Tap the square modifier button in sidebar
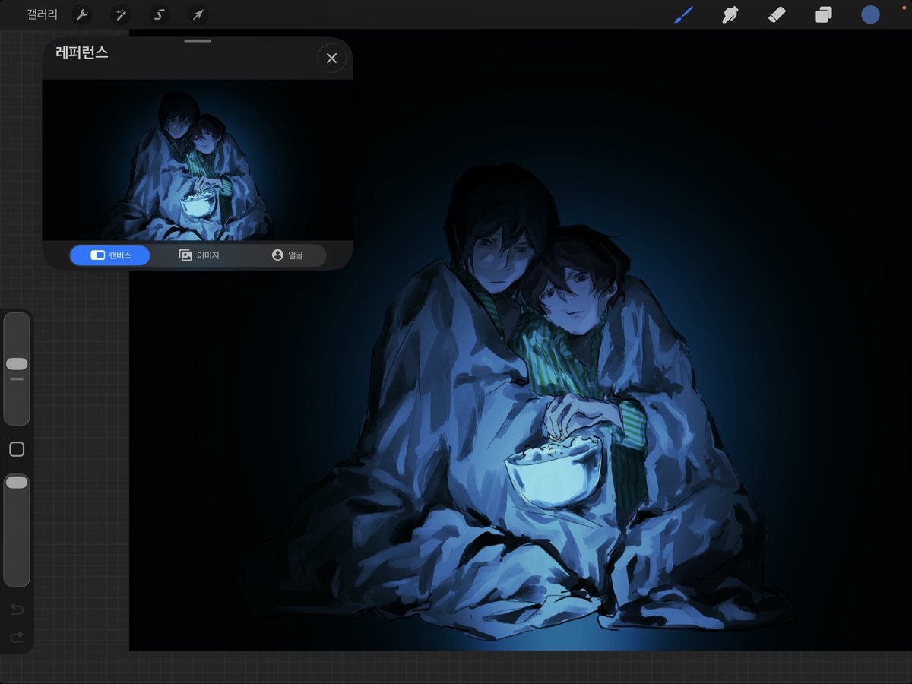The width and height of the screenshot is (912, 684). 17,449
